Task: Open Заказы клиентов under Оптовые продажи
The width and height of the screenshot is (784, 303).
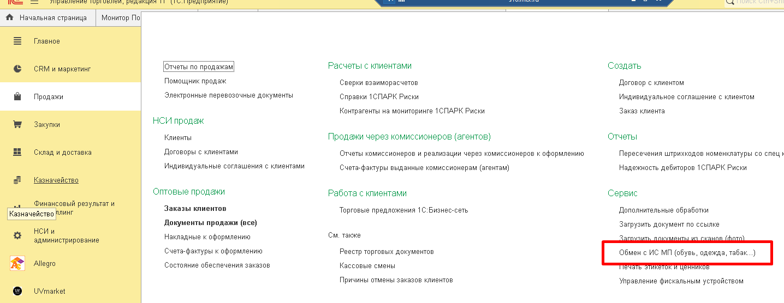Action: (195, 209)
